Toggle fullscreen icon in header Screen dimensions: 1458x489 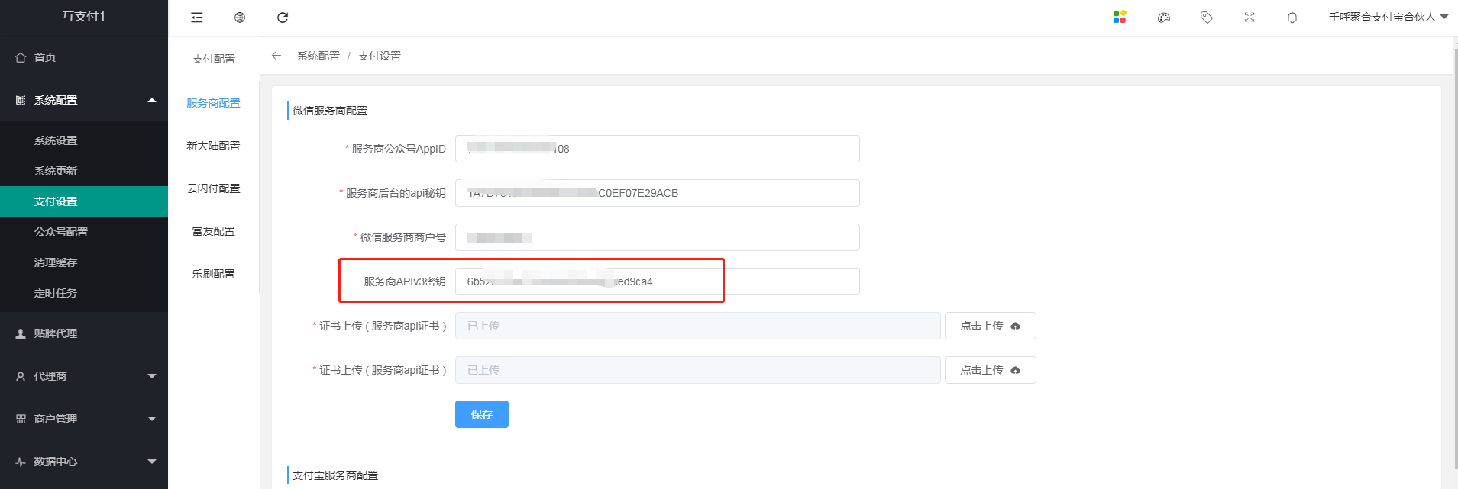point(1249,18)
